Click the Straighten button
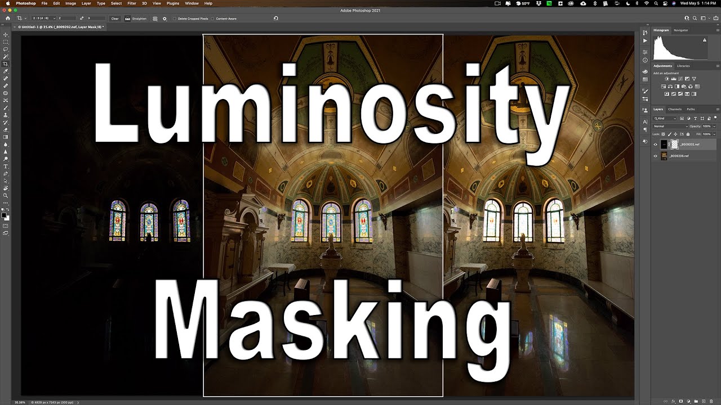Image resolution: width=721 pixels, height=405 pixels. 136,19
